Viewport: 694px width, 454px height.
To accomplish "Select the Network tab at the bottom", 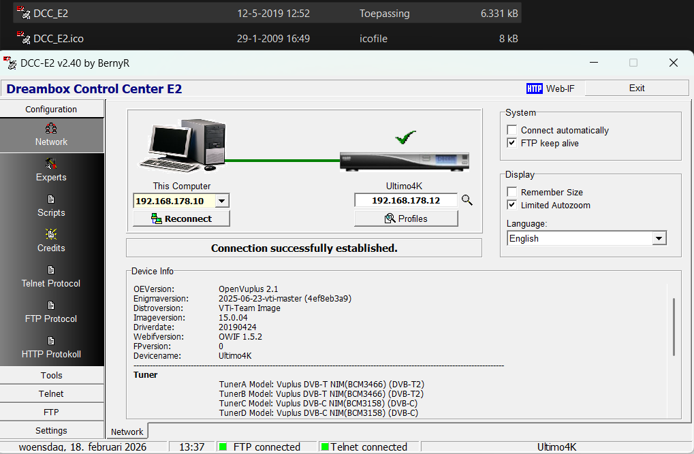I will pyautogui.click(x=127, y=431).
